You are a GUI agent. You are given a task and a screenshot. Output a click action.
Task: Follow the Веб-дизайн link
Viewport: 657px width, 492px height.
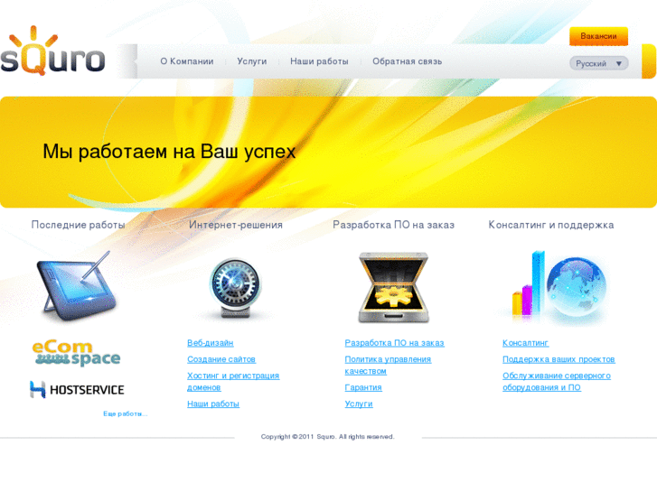[211, 343]
